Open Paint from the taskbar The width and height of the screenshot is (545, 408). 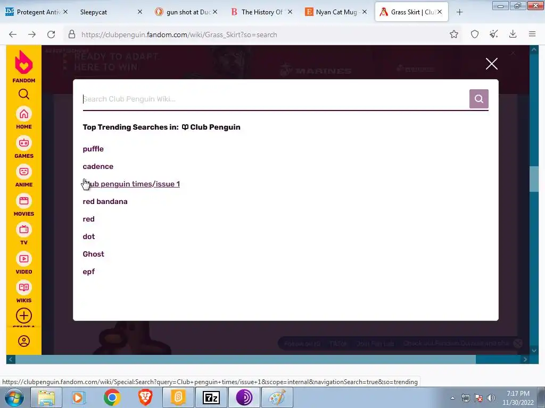pos(277,397)
